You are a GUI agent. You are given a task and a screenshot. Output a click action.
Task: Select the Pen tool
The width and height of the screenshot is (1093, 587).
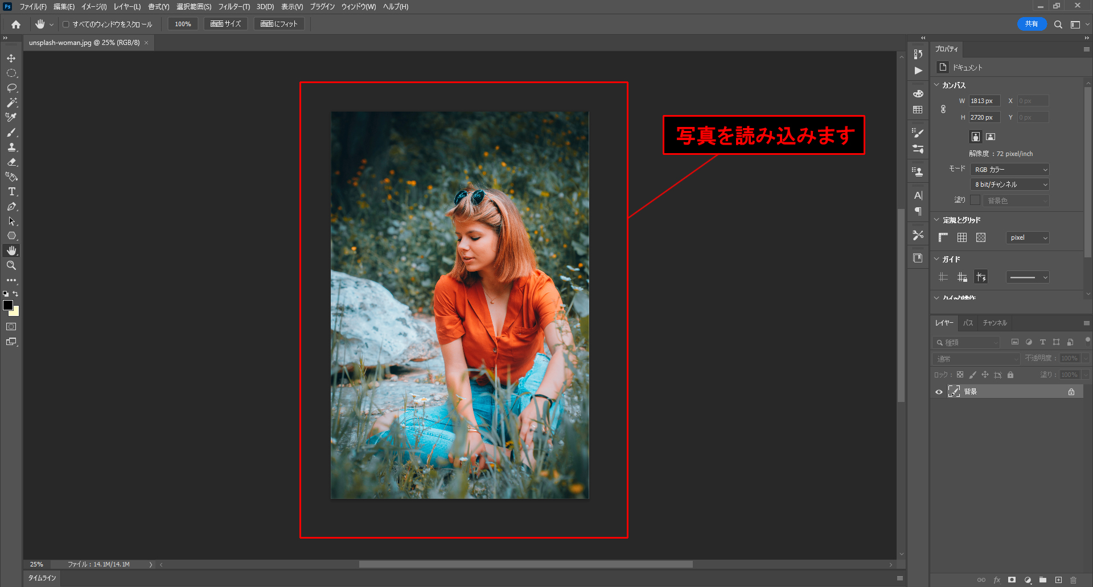[x=11, y=207]
